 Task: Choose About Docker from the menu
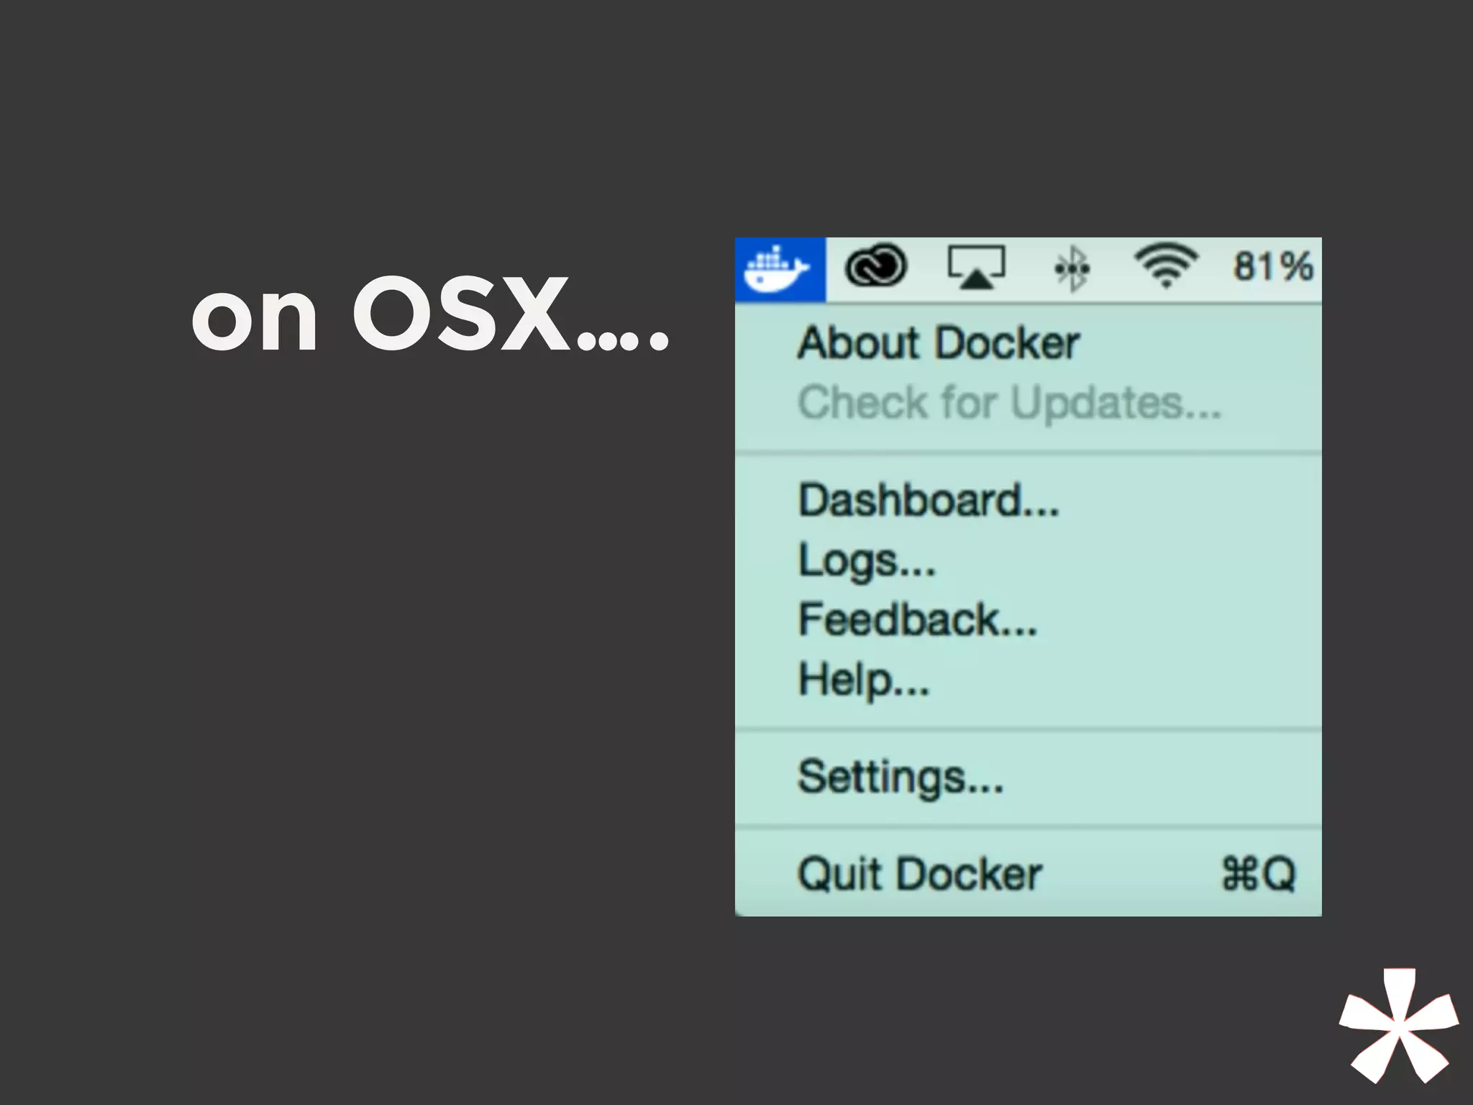1029,342
